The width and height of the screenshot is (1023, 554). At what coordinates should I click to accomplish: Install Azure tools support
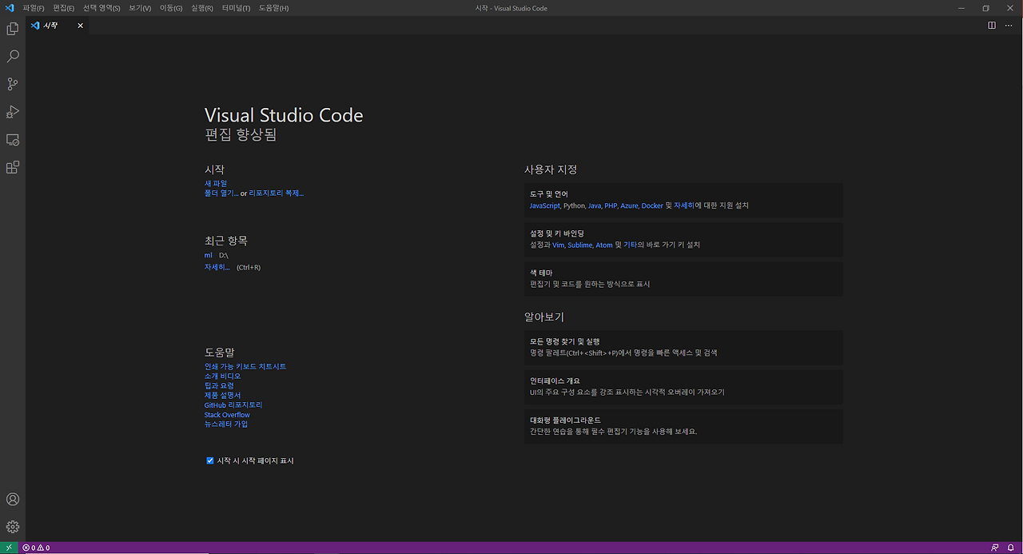[x=629, y=205]
